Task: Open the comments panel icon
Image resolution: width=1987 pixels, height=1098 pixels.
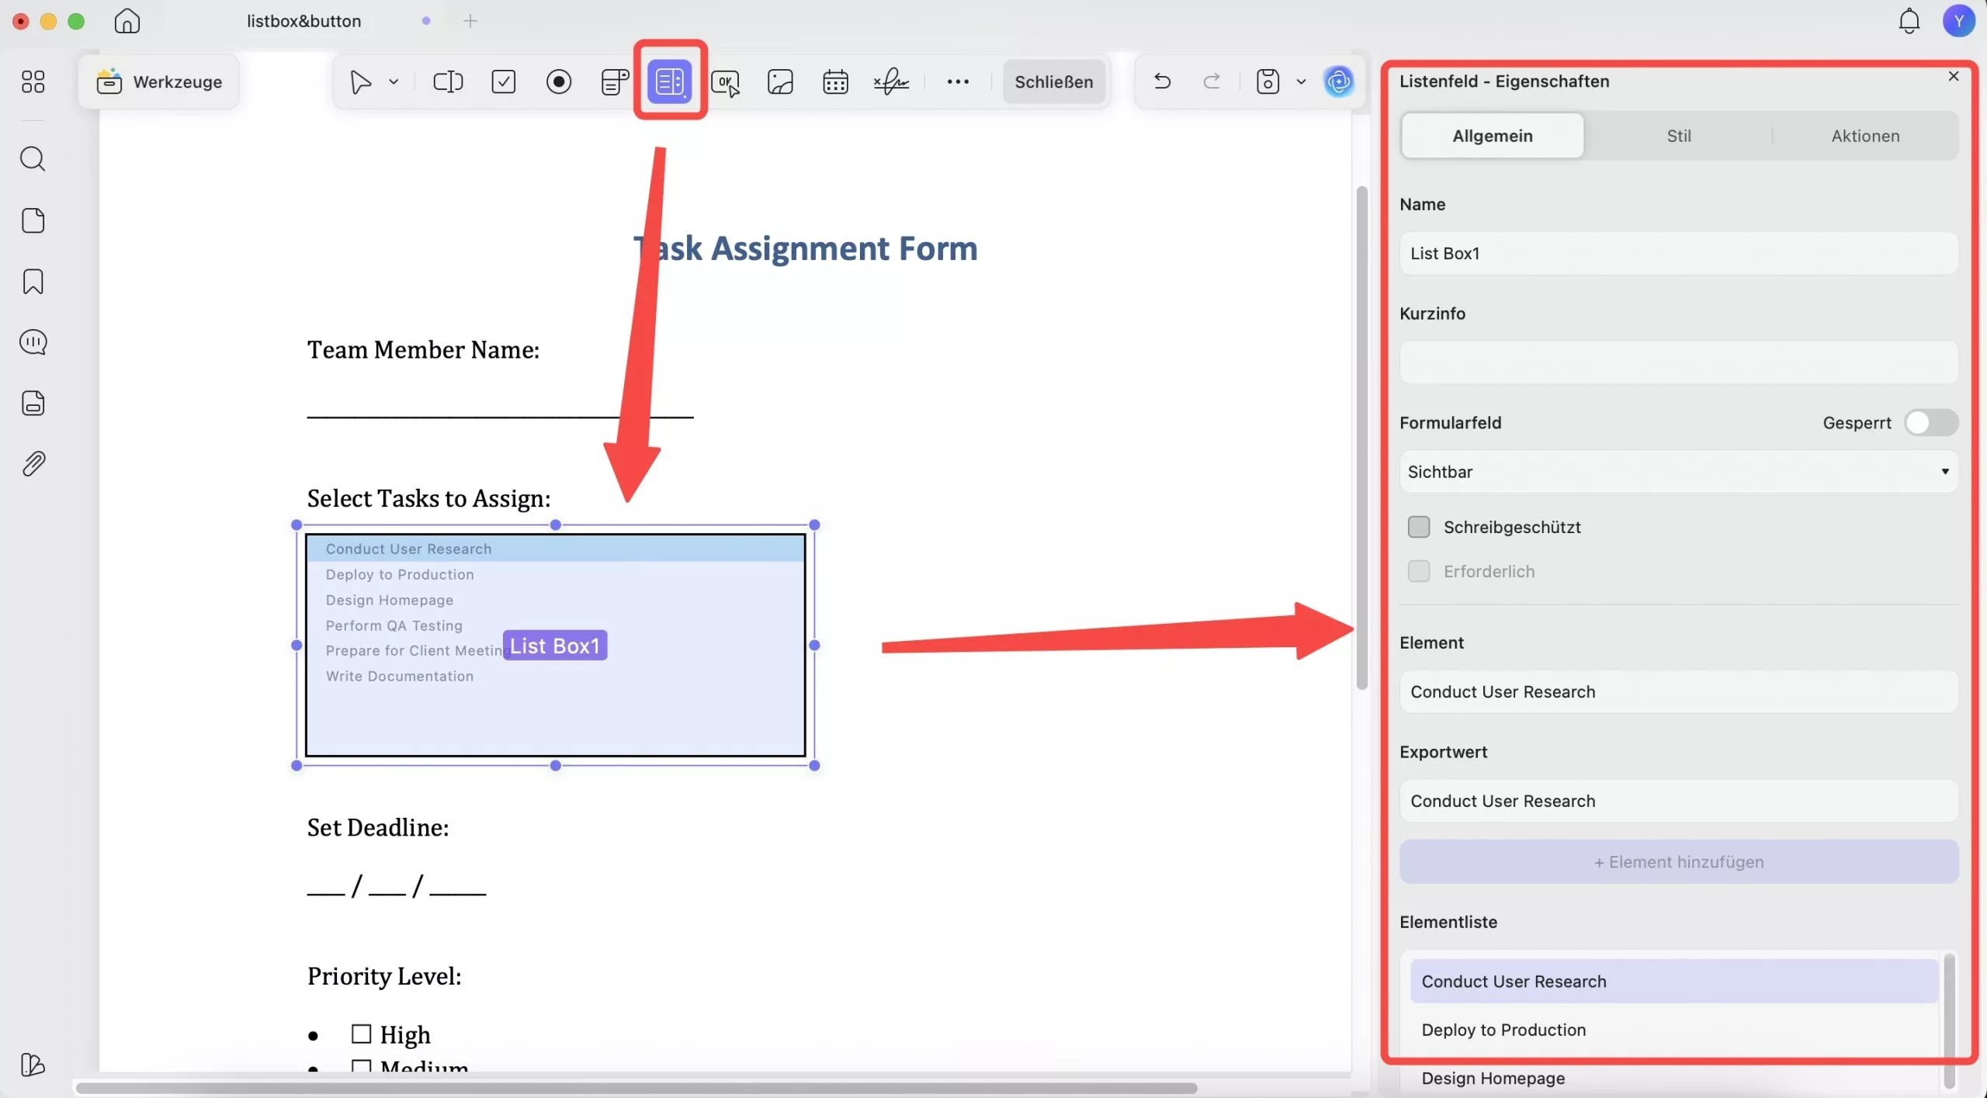Action: pos(33,342)
